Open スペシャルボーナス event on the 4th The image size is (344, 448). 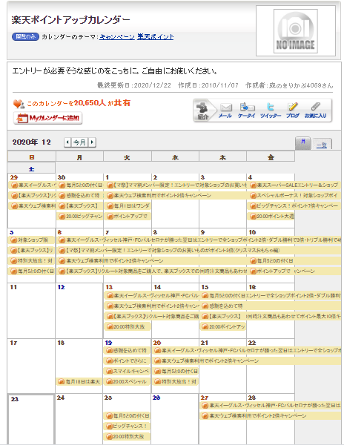(294, 195)
